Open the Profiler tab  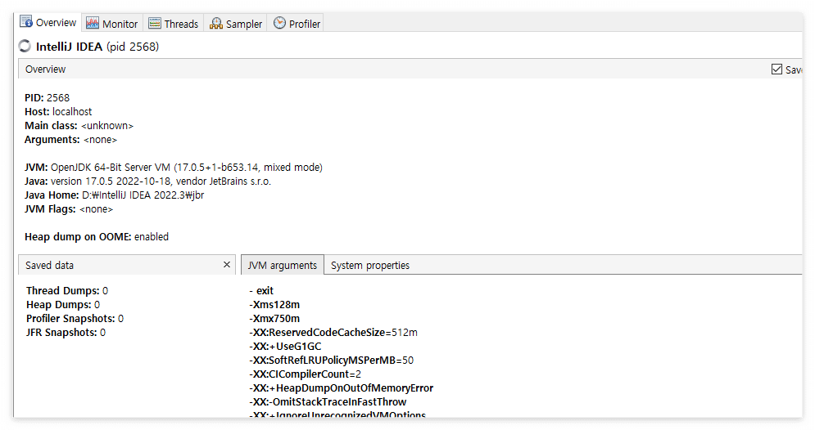[297, 24]
